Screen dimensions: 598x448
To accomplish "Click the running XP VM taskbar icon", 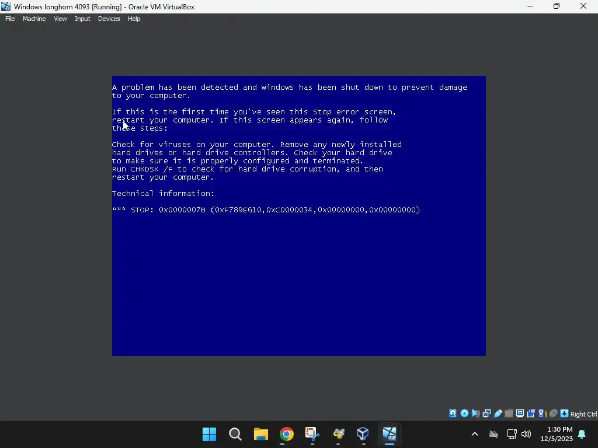I will click(x=390, y=434).
